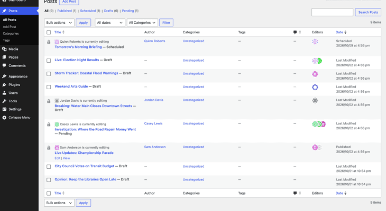Click author link Jordan Davis
This screenshot has height=211, width=386.
coord(154,100)
